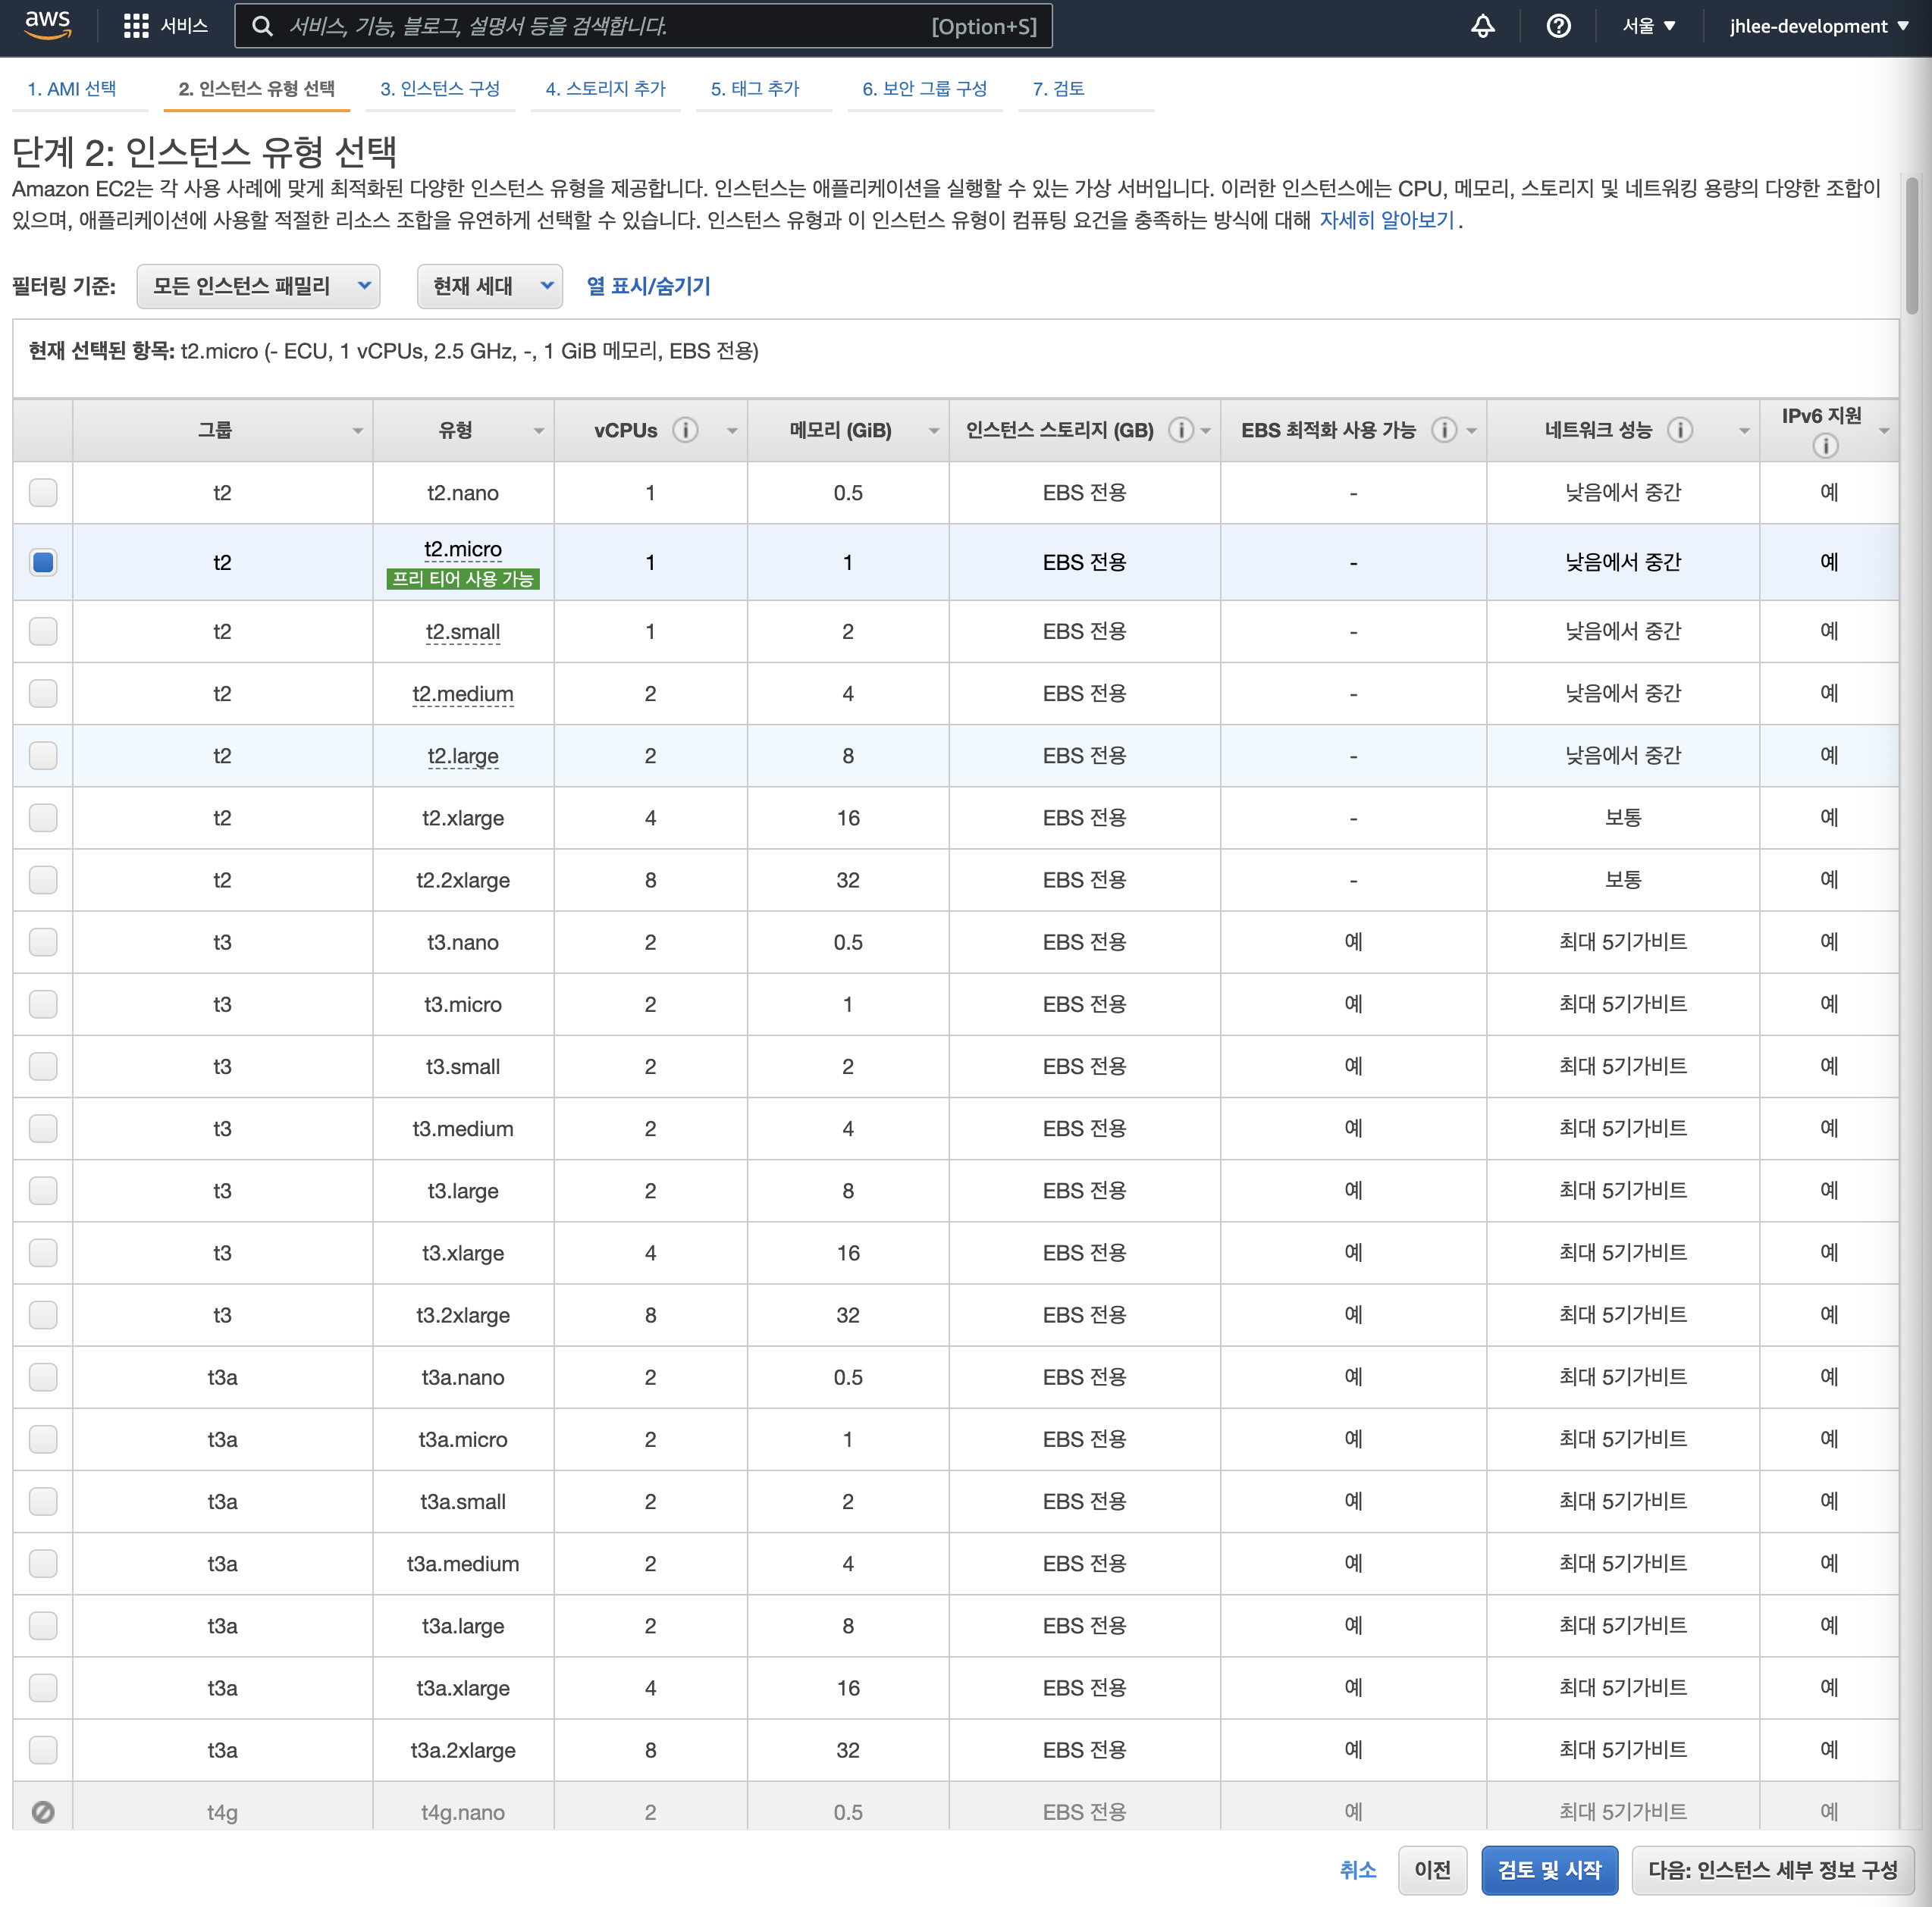
Task: Open the show/hide columns link
Action: (x=648, y=286)
